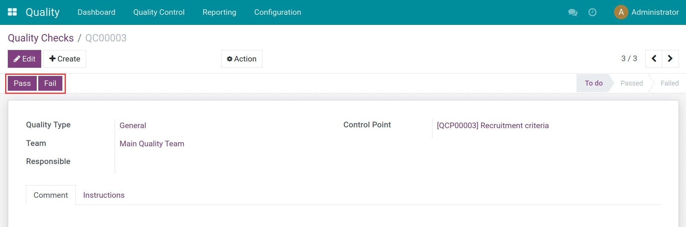Mark the quality check as Fail

[x=50, y=83]
